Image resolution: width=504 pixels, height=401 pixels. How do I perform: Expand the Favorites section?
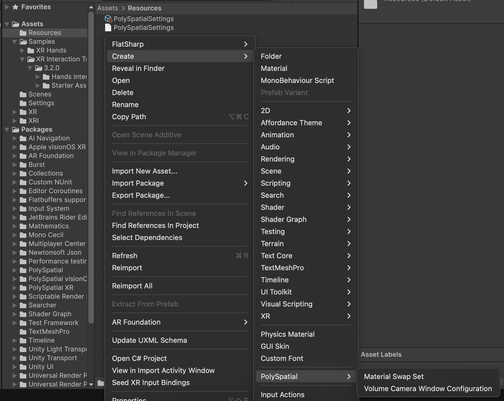7,7
